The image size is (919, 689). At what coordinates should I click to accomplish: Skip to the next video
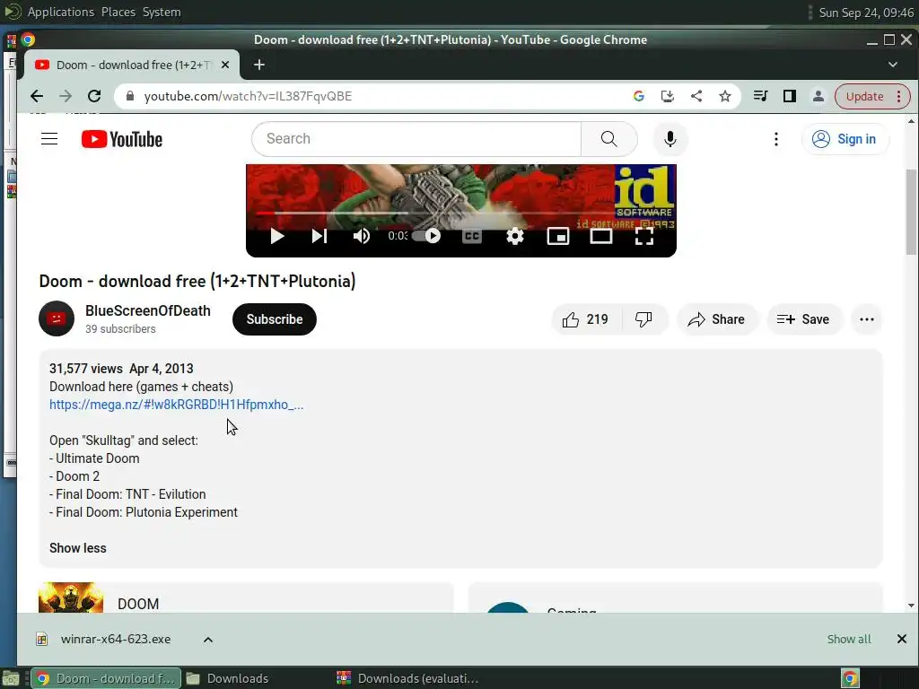click(x=319, y=236)
